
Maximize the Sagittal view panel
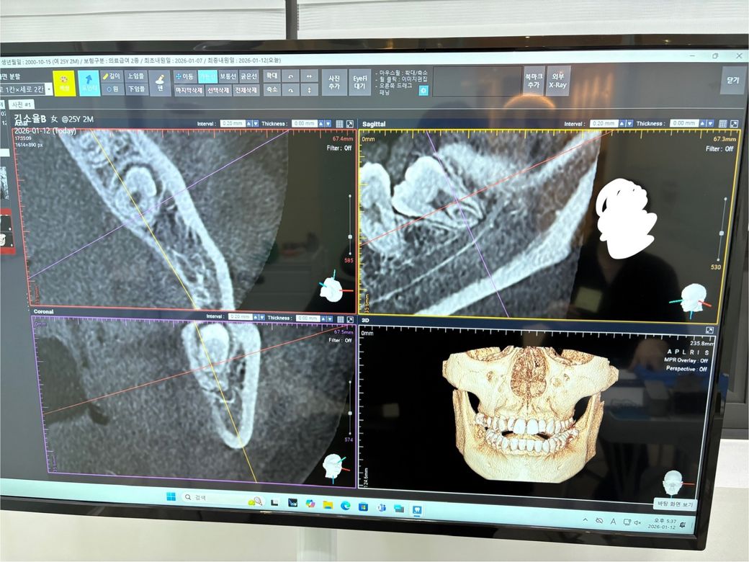point(734,124)
